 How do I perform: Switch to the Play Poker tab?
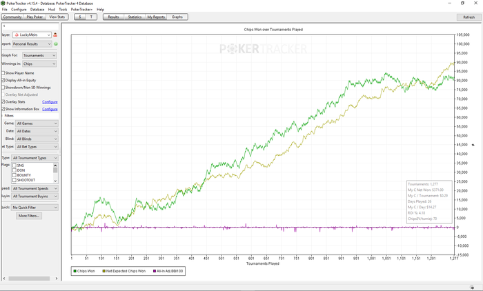pos(34,17)
